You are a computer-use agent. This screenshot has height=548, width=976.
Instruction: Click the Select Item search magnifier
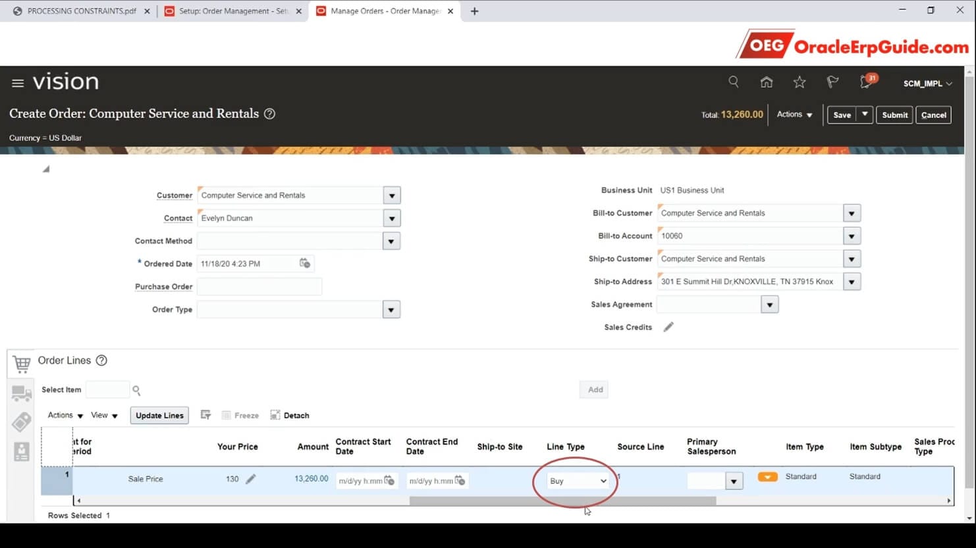[x=136, y=390]
